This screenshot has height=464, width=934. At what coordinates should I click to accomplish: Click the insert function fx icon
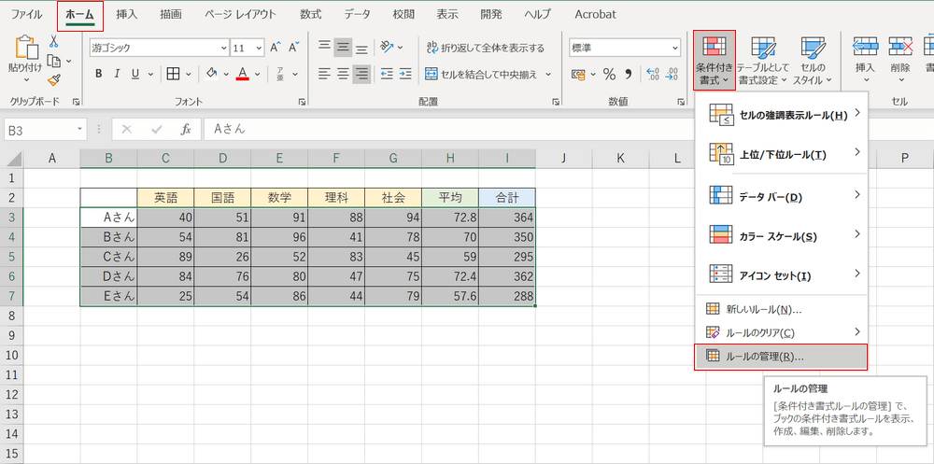click(186, 129)
